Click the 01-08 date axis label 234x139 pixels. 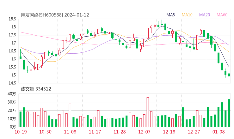tap(219, 132)
